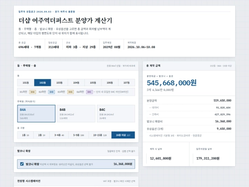This screenshot has width=249, height=187.
Task: Click the 12,601,800원 contract payment amount
Action: point(160,158)
